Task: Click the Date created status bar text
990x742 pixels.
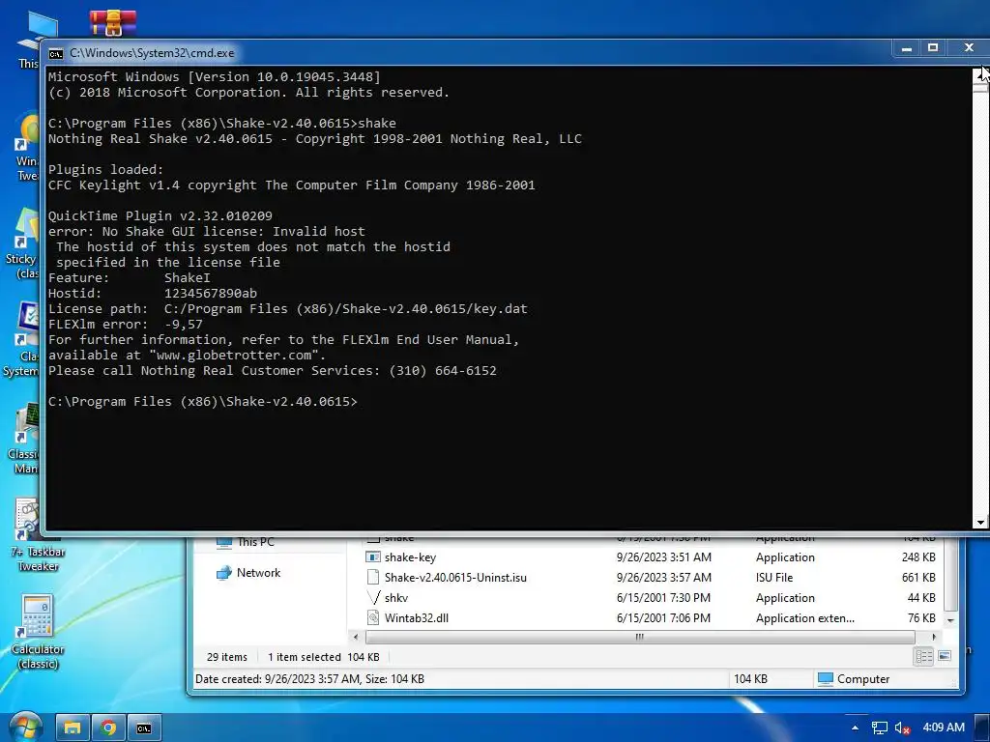Action: 309,679
